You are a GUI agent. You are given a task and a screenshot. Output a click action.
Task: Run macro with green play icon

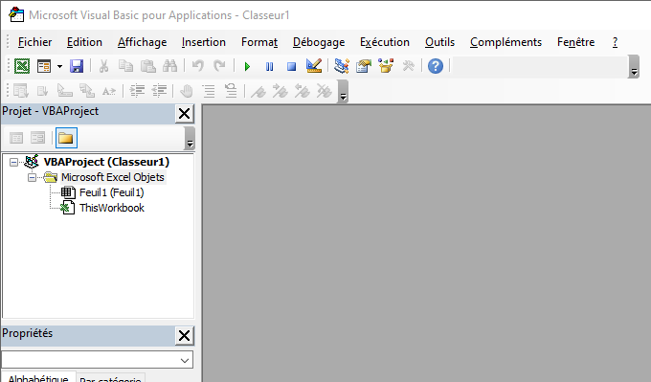(247, 66)
